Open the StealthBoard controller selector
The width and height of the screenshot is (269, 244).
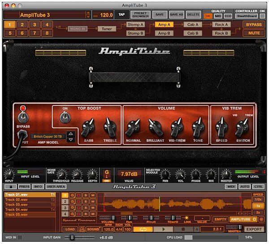[247, 16]
